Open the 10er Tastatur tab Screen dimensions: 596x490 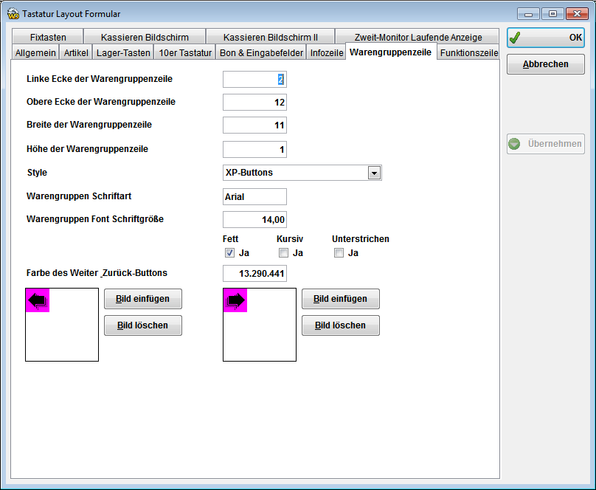click(185, 52)
